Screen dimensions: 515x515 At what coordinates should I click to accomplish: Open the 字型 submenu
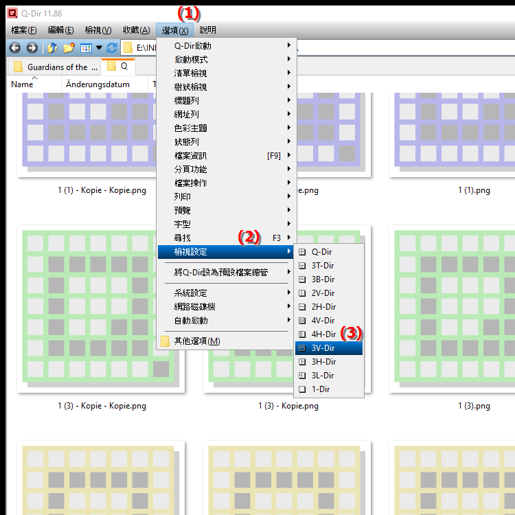pyautogui.click(x=227, y=225)
